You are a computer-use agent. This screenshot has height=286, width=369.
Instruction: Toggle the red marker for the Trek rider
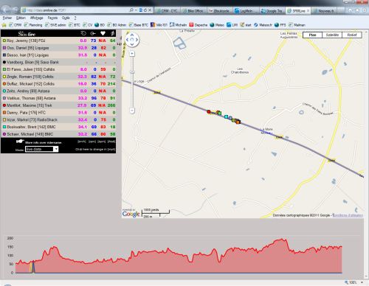[x=4, y=105]
